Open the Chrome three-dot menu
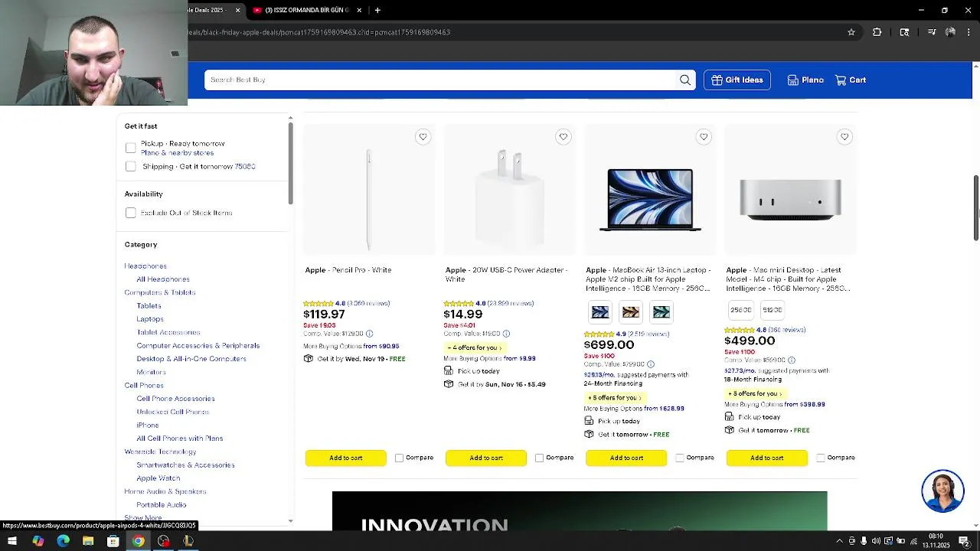Viewport: 980px width, 551px height. coord(969,32)
